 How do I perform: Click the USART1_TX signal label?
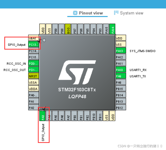point(138,76)
